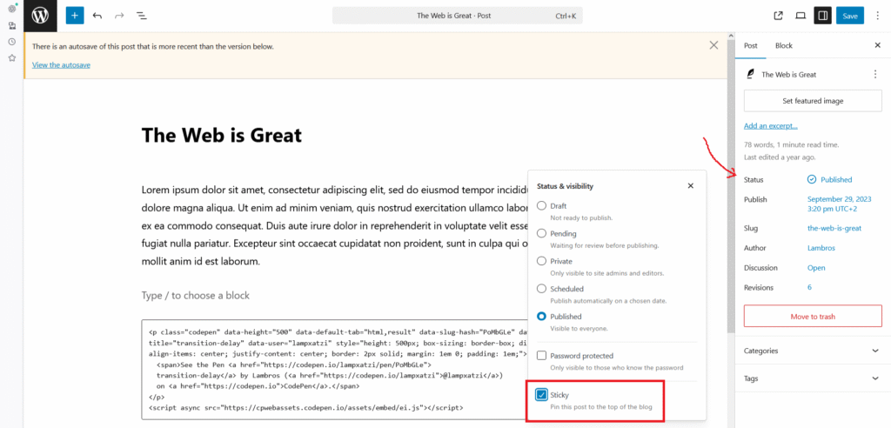Open the post actions three-dot menu
The height and width of the screenshot is (428, 891).
(x=874, y=75)
